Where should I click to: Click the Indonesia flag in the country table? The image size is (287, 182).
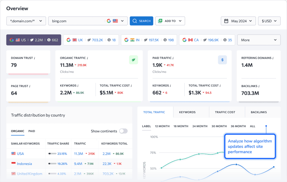[14, 164]
